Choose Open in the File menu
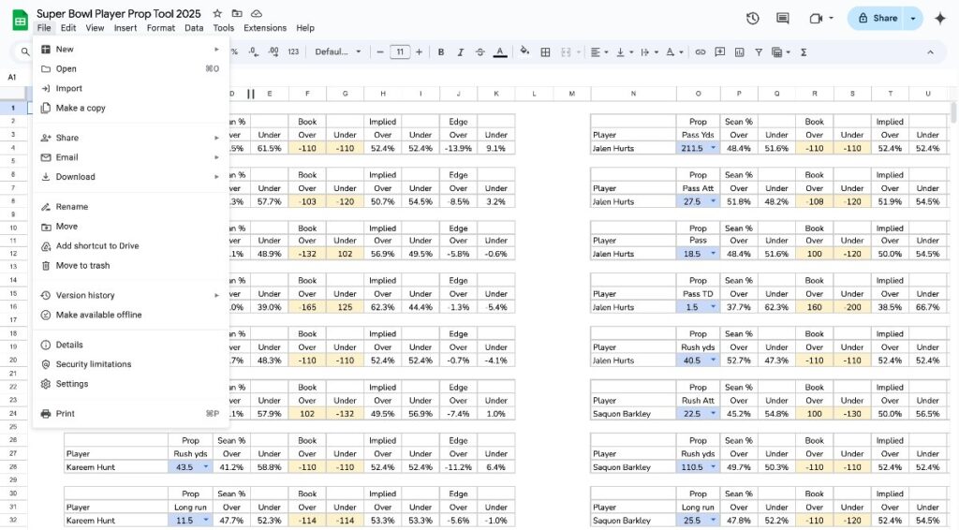The width and height of the screenshot is (959, 530). point(131,68)
